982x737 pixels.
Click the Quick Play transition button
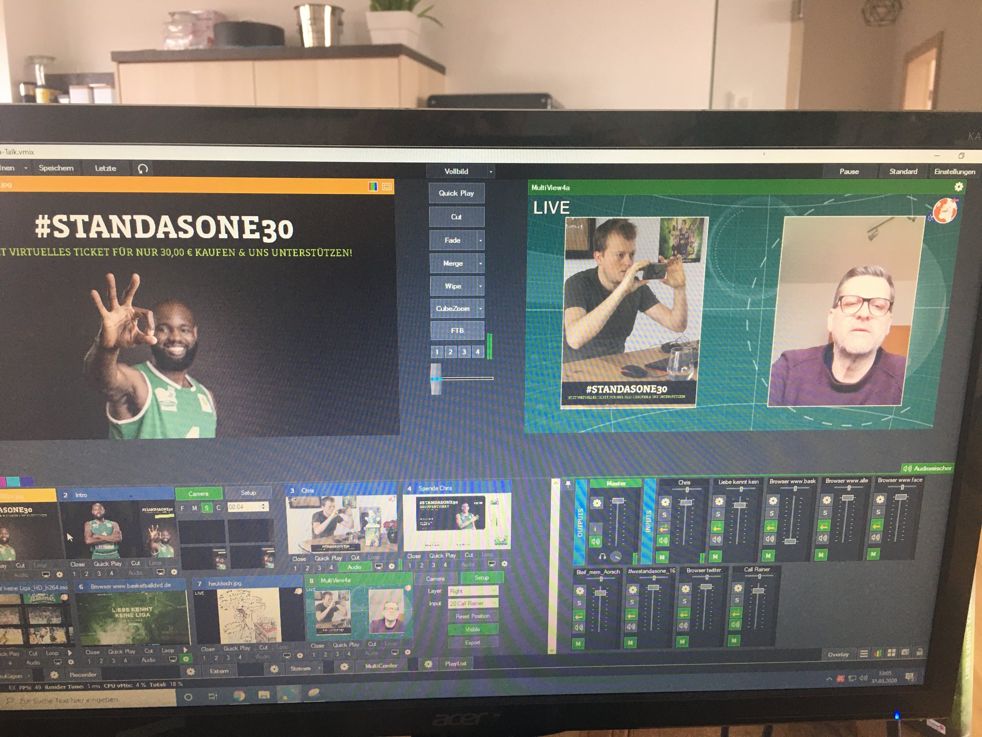(x=456, y=194)
